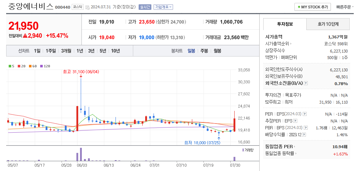Click the current price 21,950
This screenshot has width=357, height=171.
coord(24,26)
